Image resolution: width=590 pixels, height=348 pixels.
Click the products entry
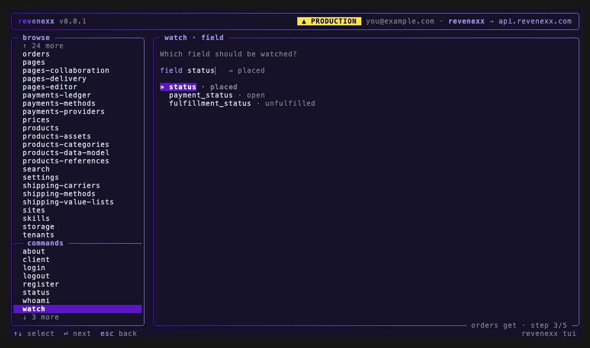41,128
